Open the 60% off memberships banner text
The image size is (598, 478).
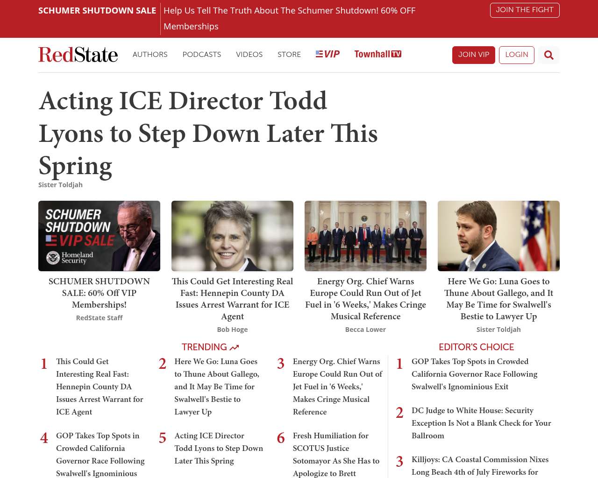[289, 19]
